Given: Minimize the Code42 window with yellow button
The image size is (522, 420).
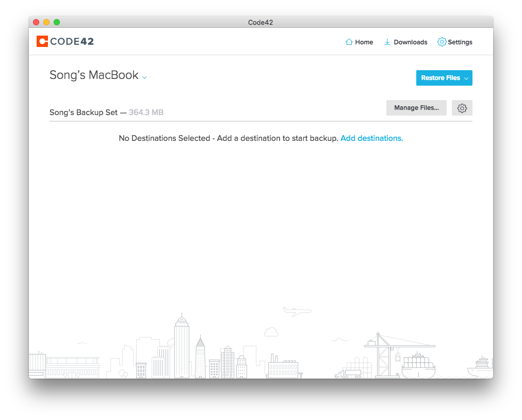Looking at the screenshot, I should tap(46, 22).
